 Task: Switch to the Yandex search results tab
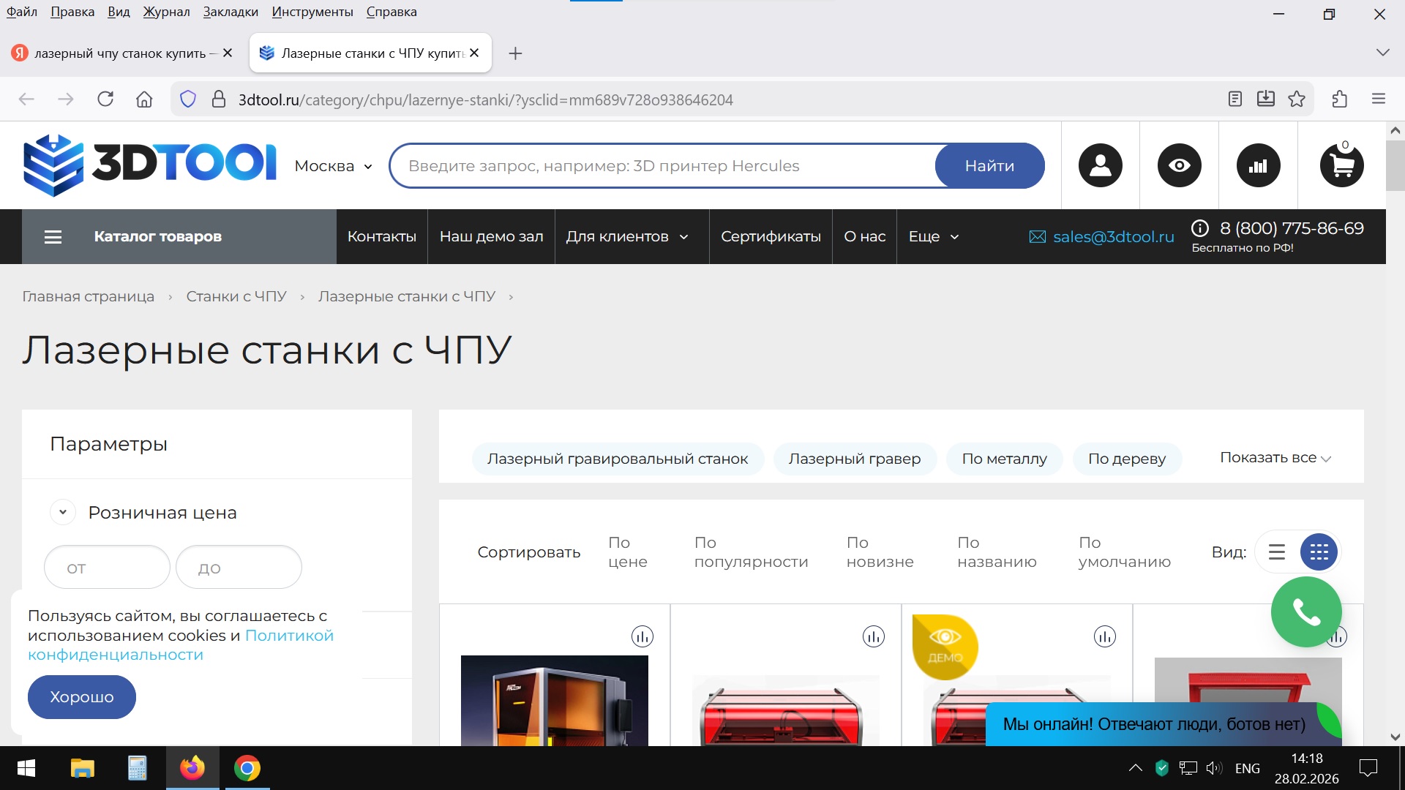[x=117, y=53]
